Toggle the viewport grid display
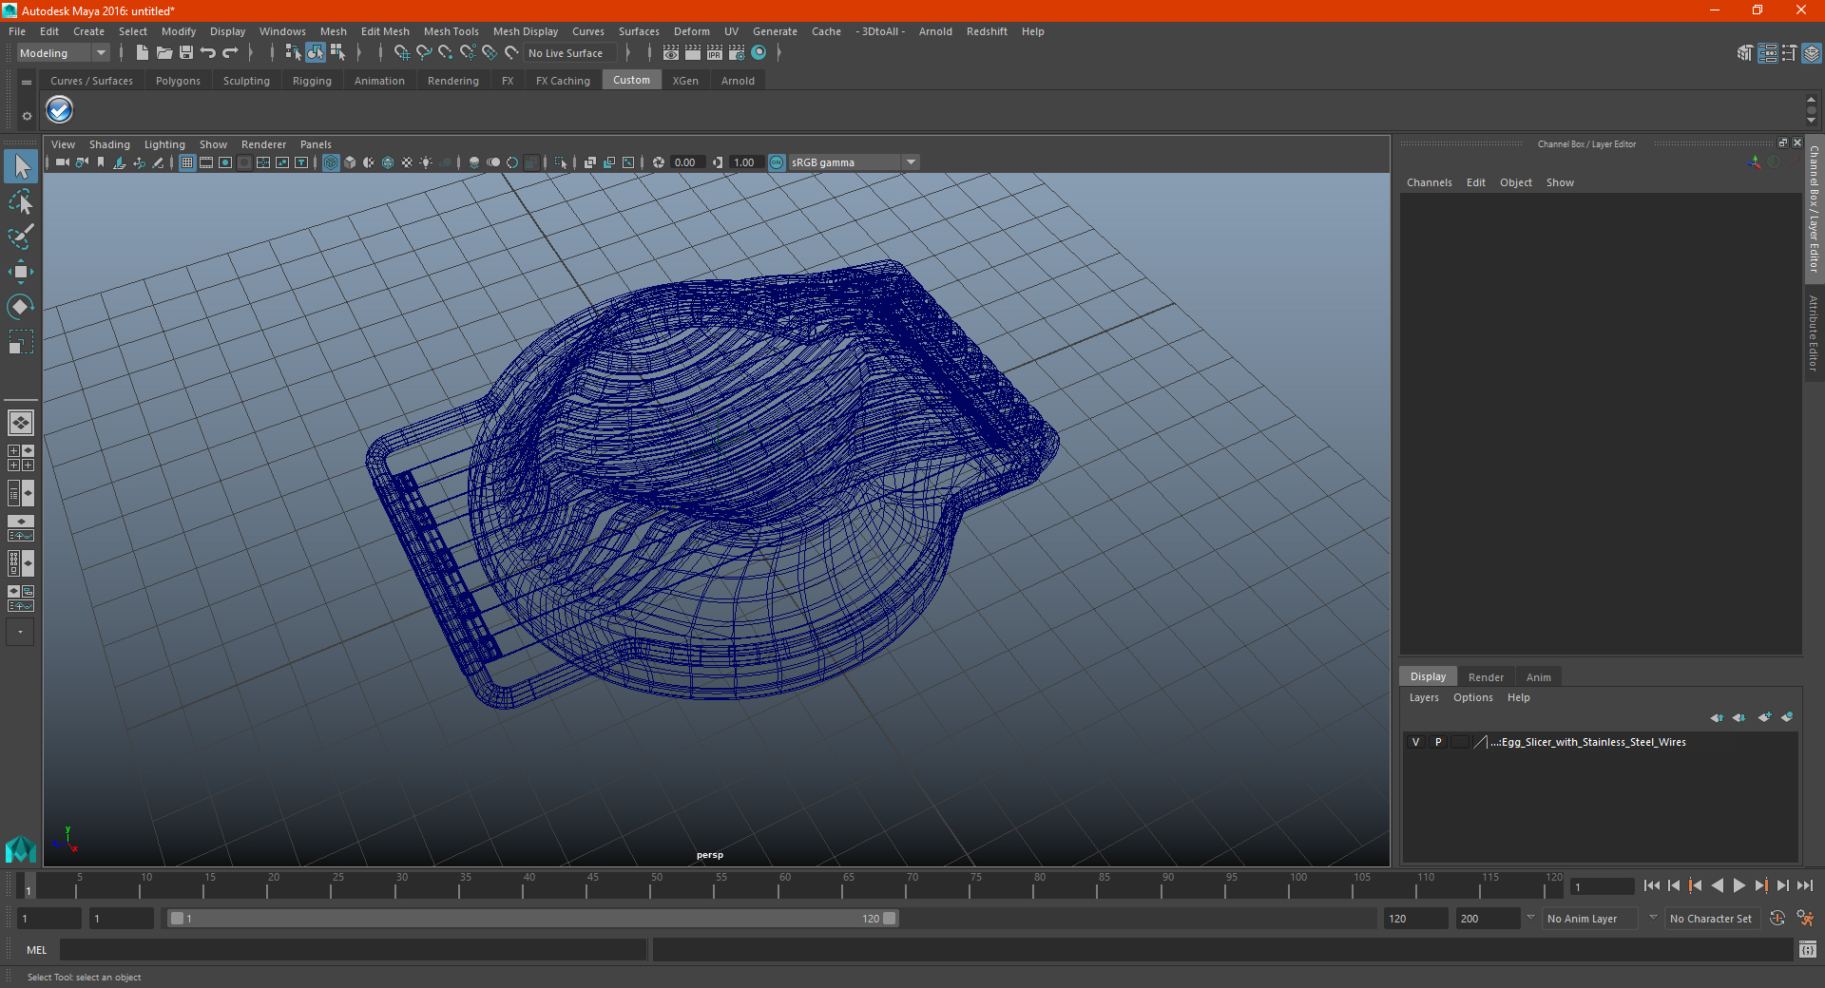The image size is (1825, 988). pos(187,162)
